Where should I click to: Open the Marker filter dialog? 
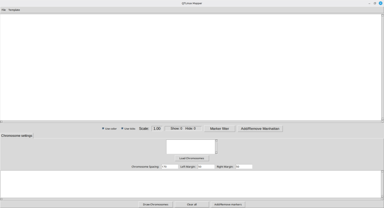219,129
